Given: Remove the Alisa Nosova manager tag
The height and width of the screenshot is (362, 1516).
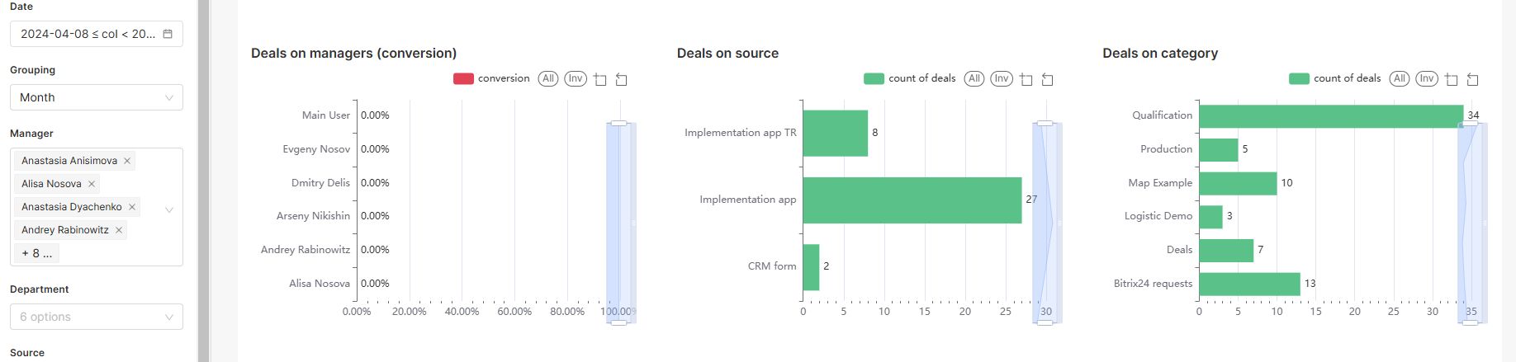Looking at the screenshot, I should [x=92, y=184].
